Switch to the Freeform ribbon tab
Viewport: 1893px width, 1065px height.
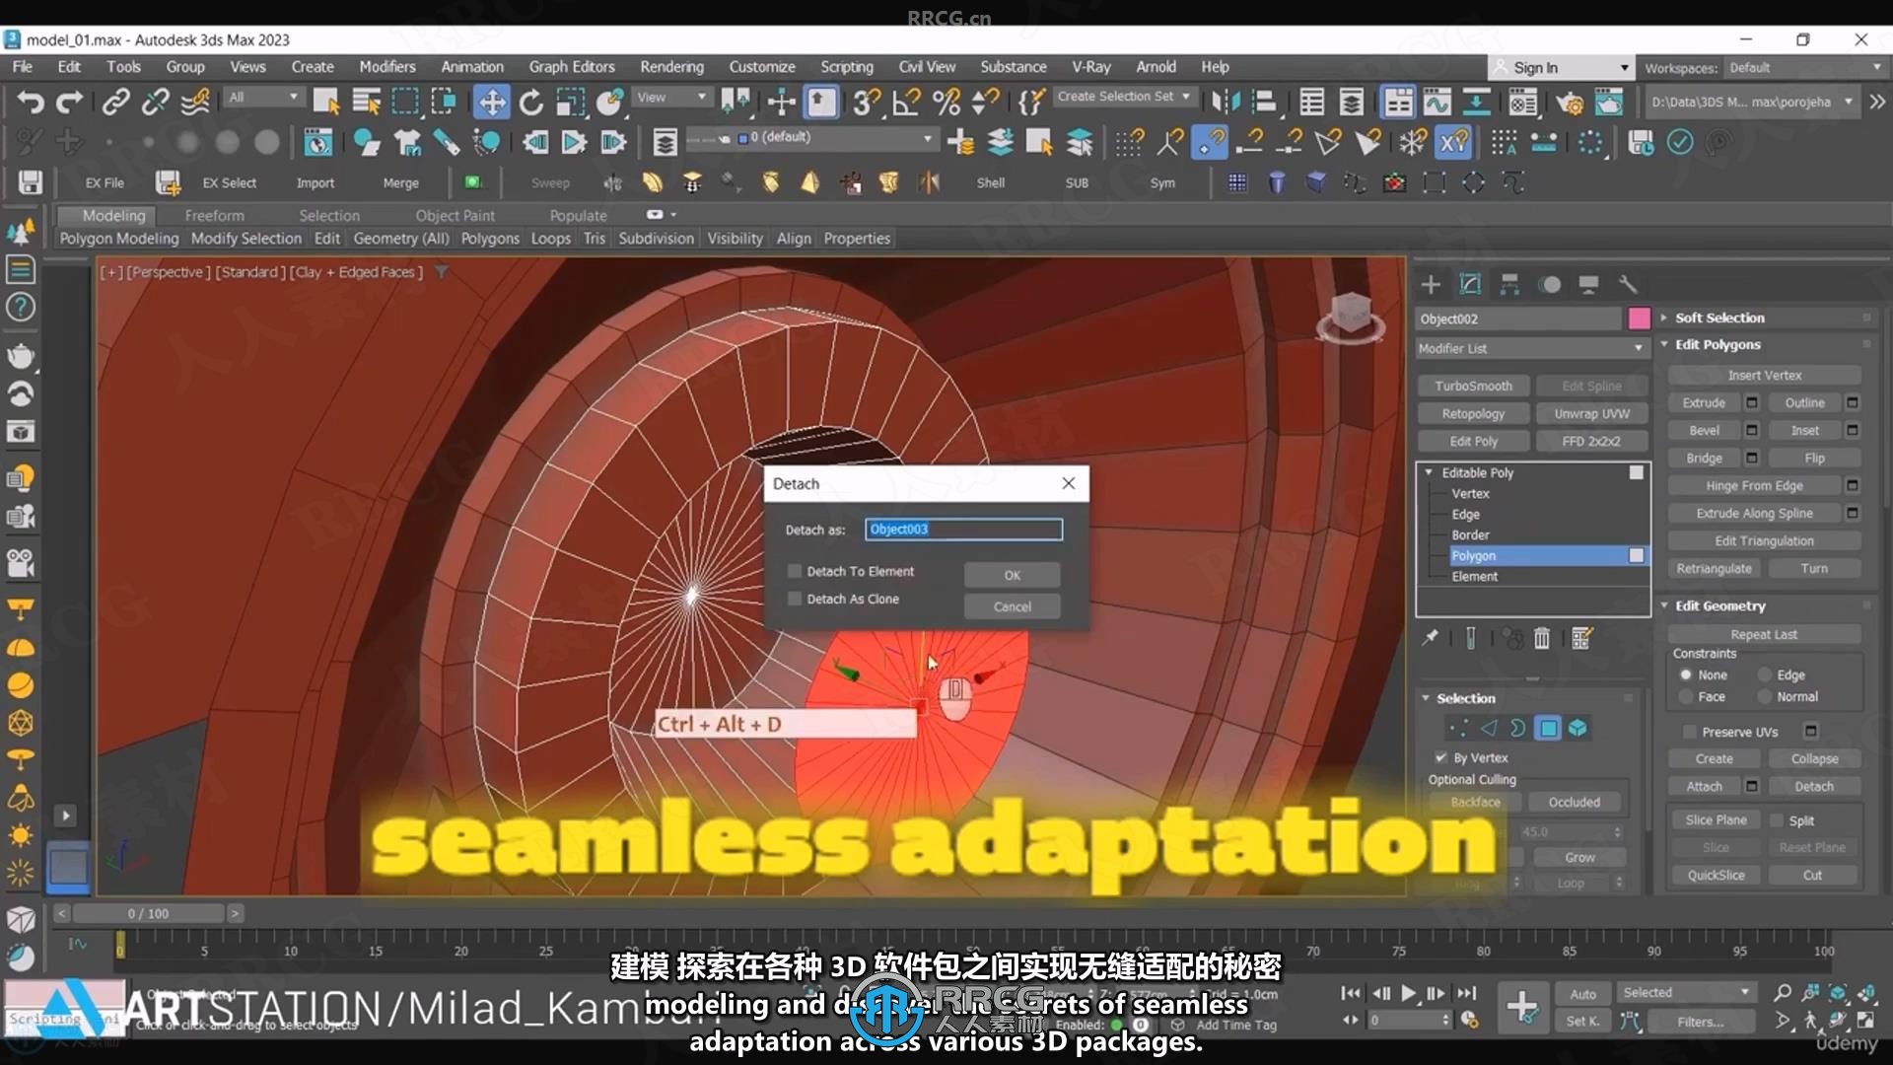[214, 215]
